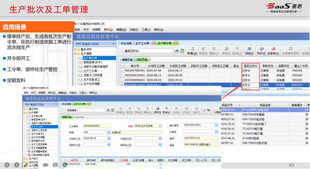
Task: Click the 车间 lookup ellipsis button
Action: [x=108, y=132]
